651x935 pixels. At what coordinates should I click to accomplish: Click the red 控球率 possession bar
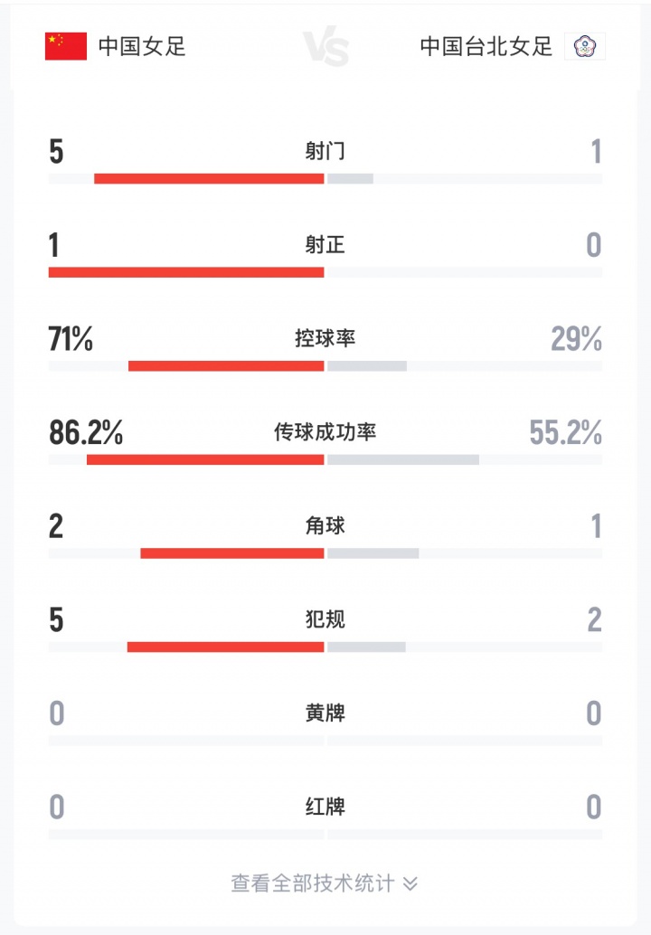click(x=226, y=365)
